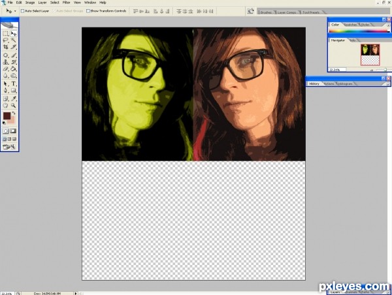This screenshot has width=392, height=295.
Task: Open Brushes tab in palette well
Action: (266, 12)
